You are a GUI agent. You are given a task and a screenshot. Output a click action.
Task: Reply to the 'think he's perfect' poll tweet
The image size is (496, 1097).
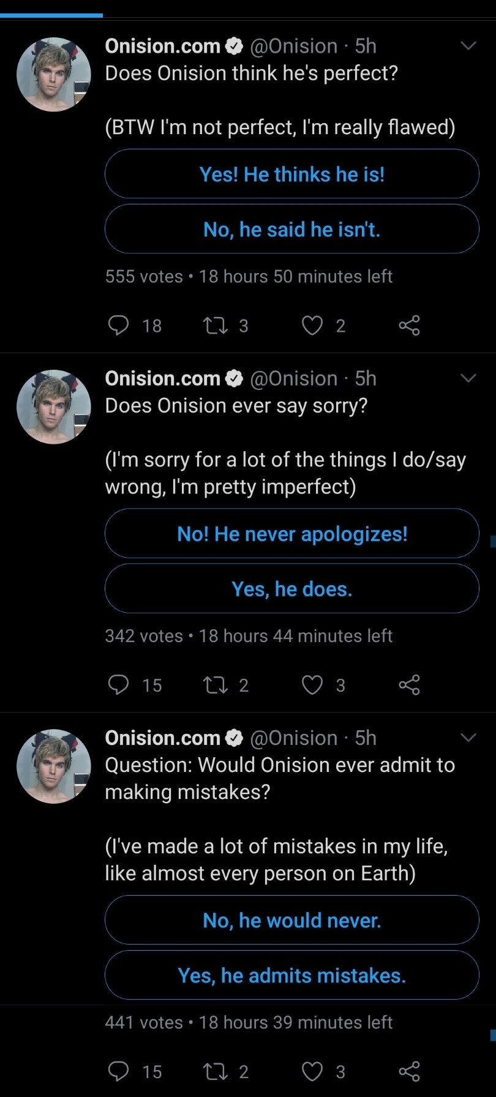118,325
